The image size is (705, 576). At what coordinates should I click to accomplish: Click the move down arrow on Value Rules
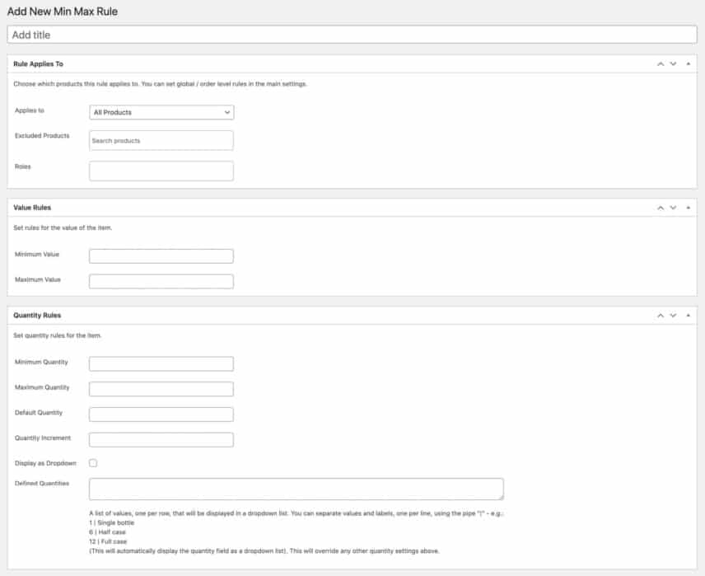(673, 207)
